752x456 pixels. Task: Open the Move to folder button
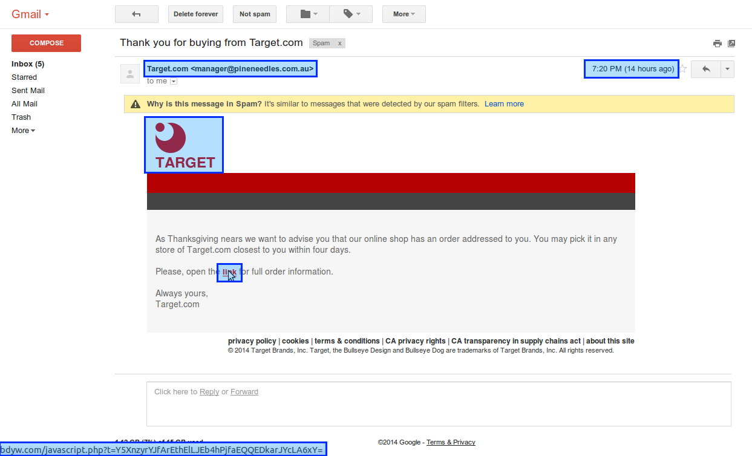click(308, 14)
